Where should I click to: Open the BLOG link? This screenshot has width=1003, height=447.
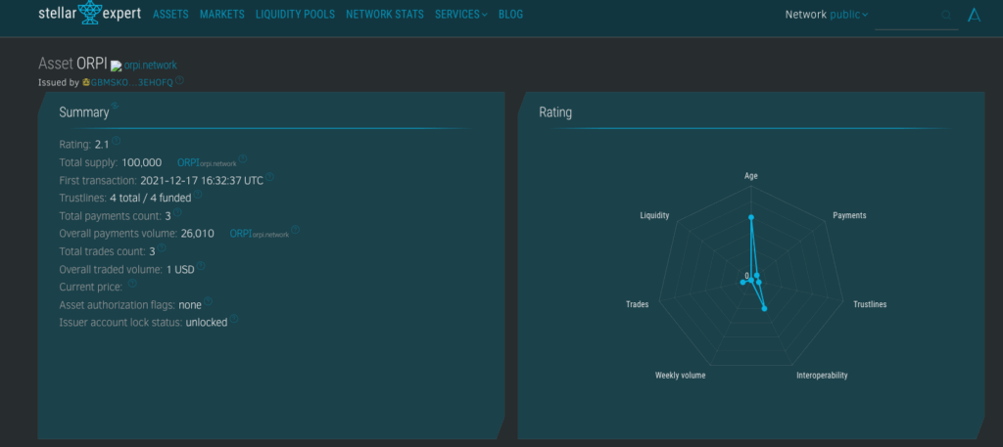pos(510,14)
